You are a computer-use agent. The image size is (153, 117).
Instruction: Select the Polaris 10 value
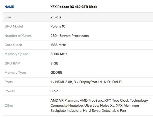(58, 26)
